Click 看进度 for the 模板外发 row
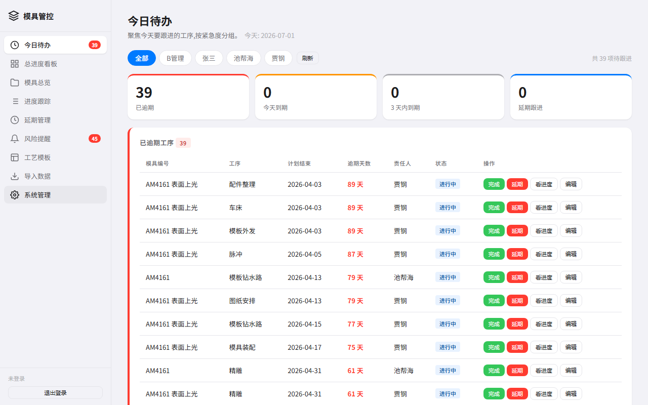The image size is (648, 405). [544, 231]
